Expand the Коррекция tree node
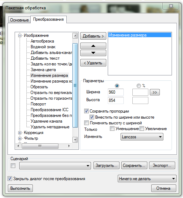 click(x=20, y=133)
